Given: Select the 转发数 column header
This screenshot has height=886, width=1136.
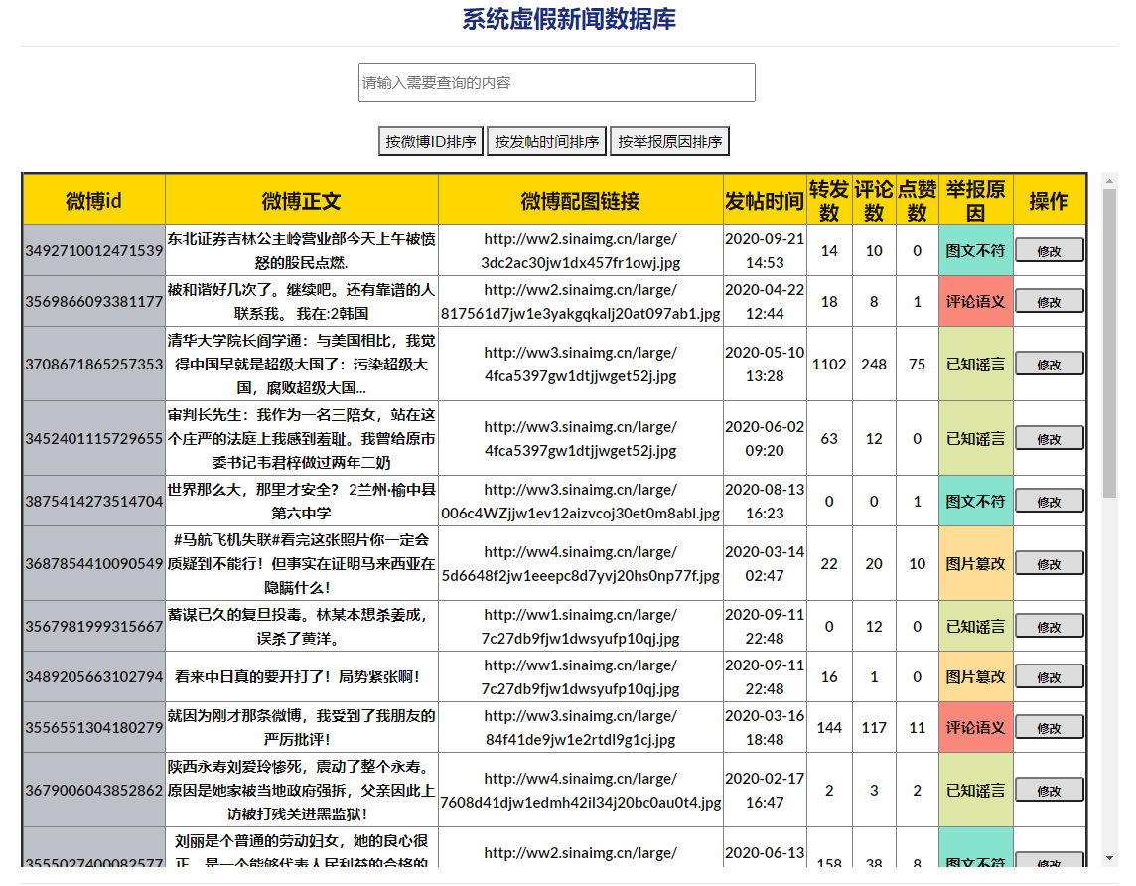Looking at the screenshot, I should [829, 201].
